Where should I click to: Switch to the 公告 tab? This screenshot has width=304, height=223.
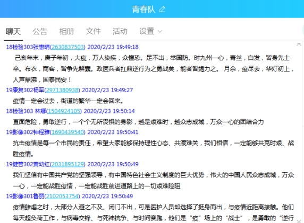coord(40,31)
